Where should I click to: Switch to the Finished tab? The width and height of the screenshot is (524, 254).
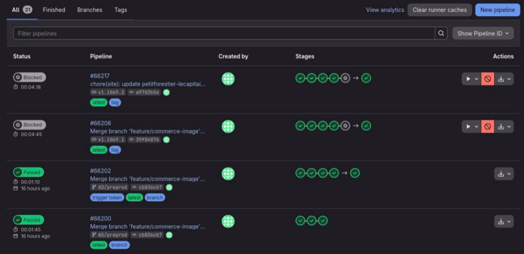click(x=54, y=10)
